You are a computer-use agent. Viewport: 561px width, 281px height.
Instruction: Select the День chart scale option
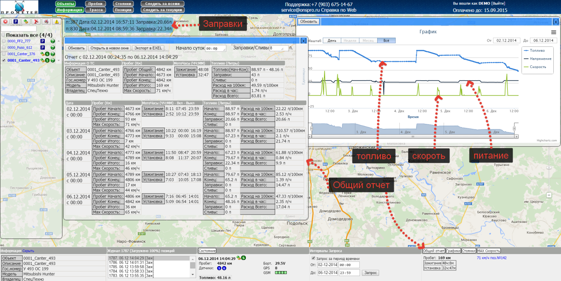tap(331, 41)
